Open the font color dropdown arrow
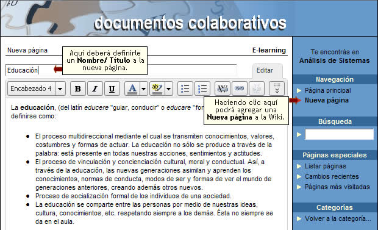The height and width of the screenshot is (230, 378). click(x=144, y=88)
